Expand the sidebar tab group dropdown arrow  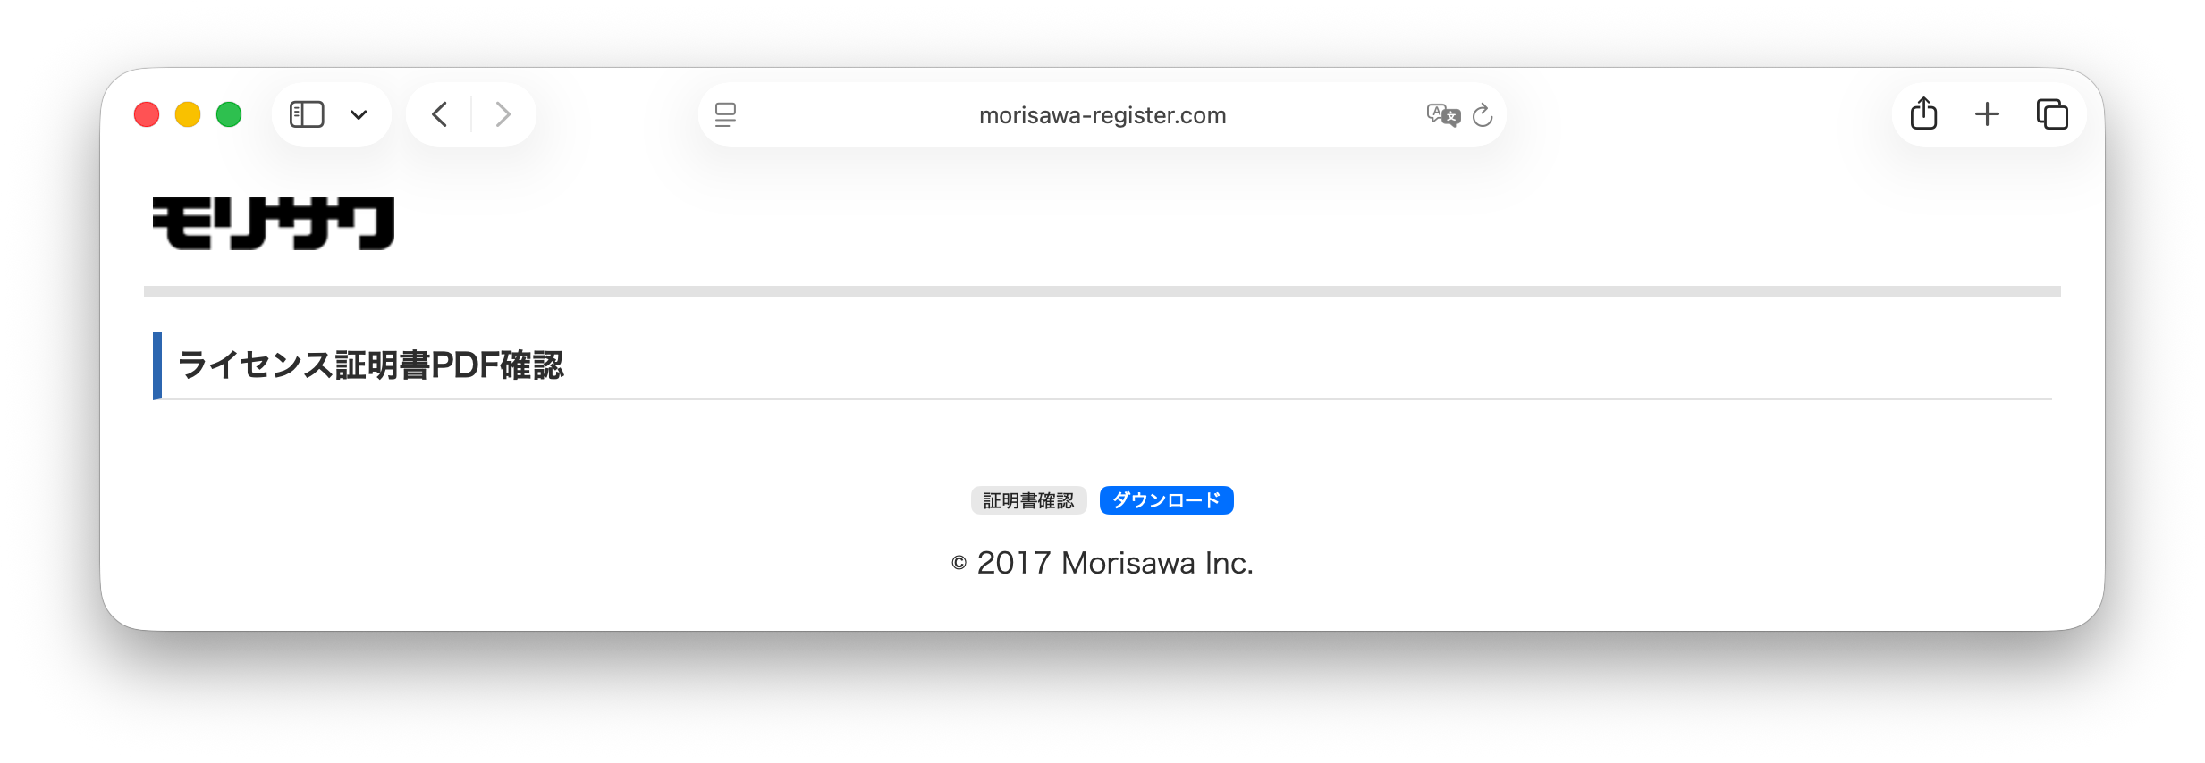click(x=359, y=114)
